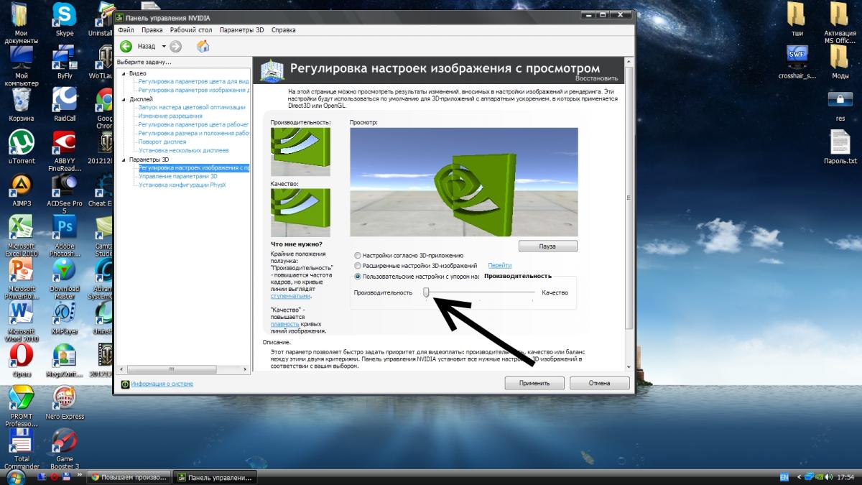
Task: Collapse the Дисплей tree section
Action: pos(124,99)
